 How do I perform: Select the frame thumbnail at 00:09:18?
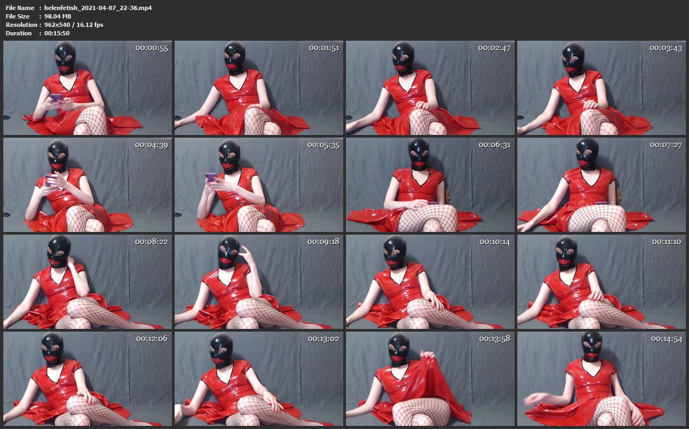click(x=259, y=282)
